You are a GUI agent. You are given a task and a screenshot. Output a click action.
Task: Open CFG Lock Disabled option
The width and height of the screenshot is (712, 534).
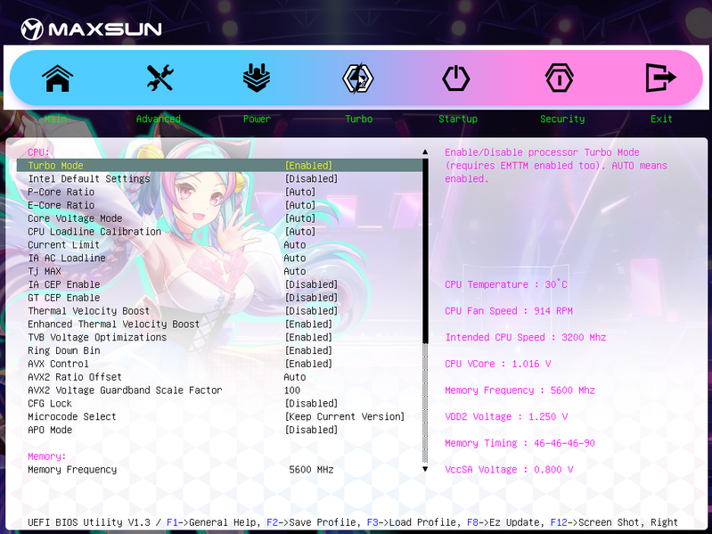tap(312, 403)
